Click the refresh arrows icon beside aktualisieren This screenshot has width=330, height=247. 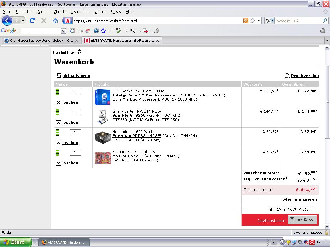59,75
